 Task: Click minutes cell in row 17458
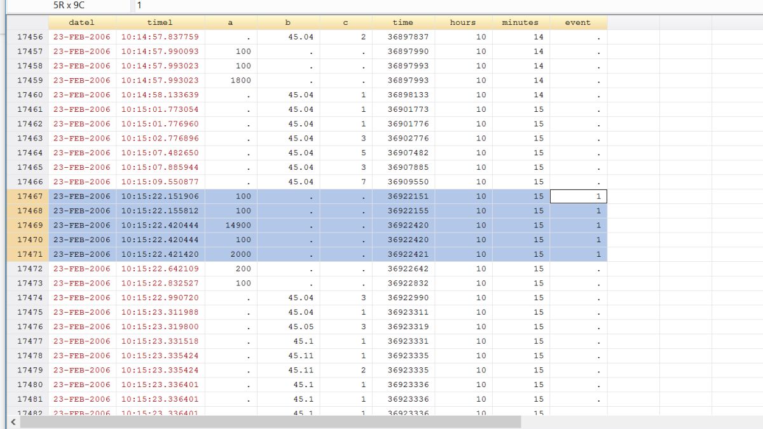point(520,65)
